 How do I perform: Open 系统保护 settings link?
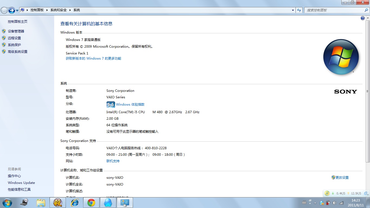(14, 45)
